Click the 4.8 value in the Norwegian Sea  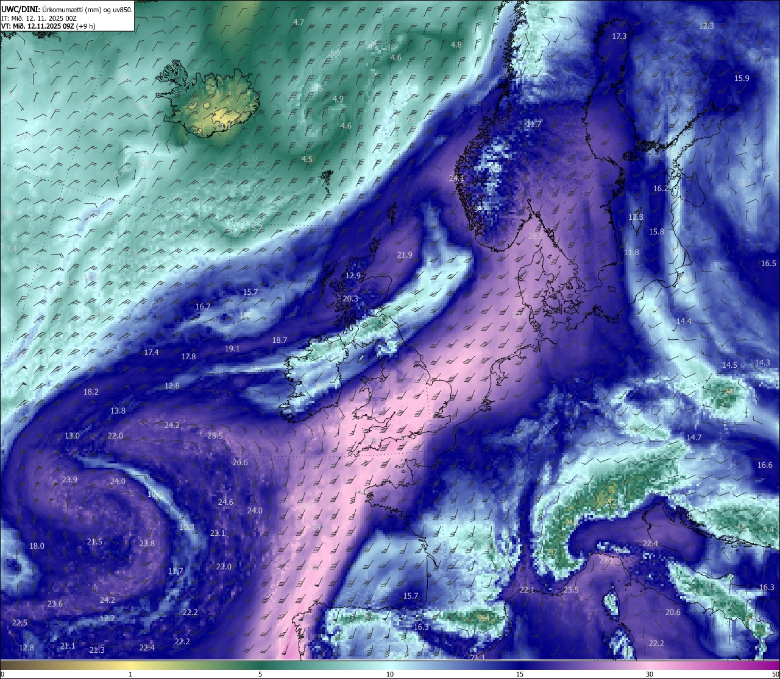(x=456, y=45)
